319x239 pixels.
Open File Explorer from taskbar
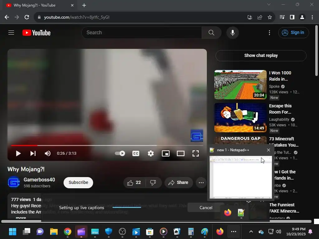(x=54, y=232)
